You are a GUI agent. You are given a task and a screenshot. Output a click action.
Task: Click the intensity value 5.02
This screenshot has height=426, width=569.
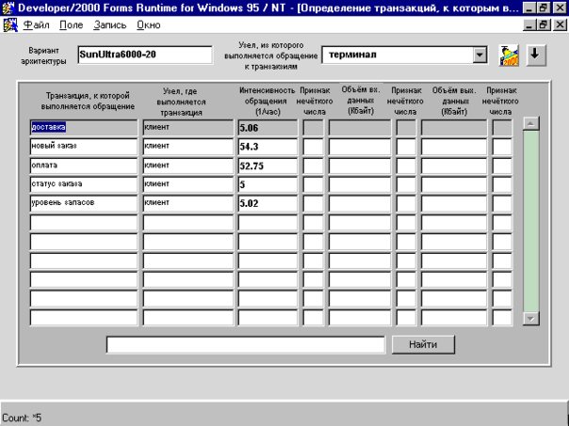click(x=268, y=203)
